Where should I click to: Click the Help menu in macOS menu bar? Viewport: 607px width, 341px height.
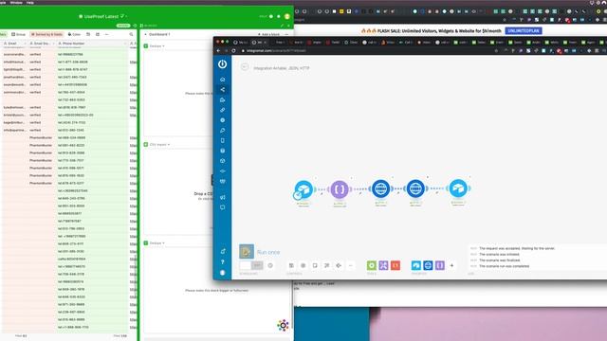(29, 2)
